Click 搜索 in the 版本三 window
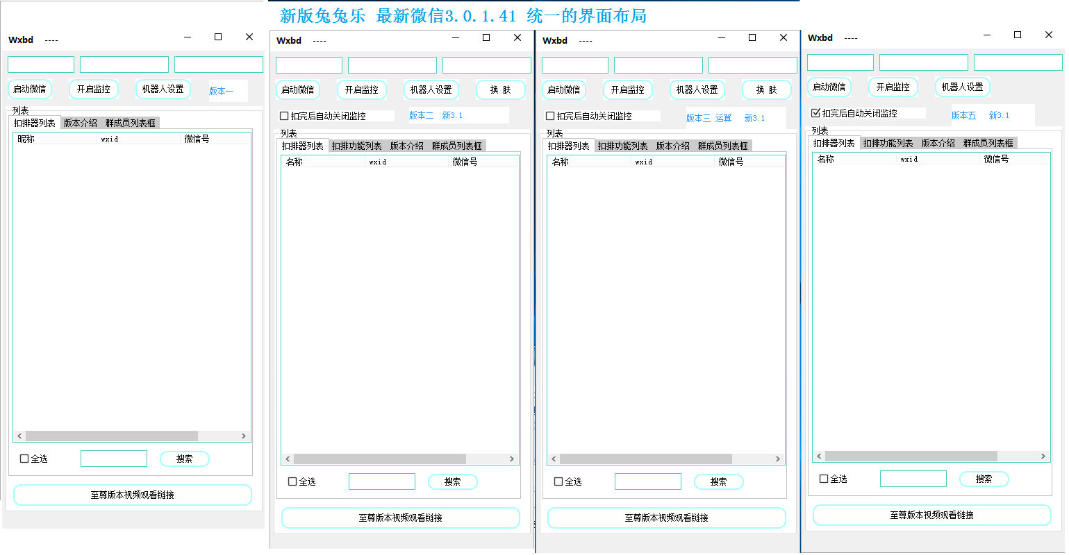This screenshot has height=555, width=1069. (719, 481)
